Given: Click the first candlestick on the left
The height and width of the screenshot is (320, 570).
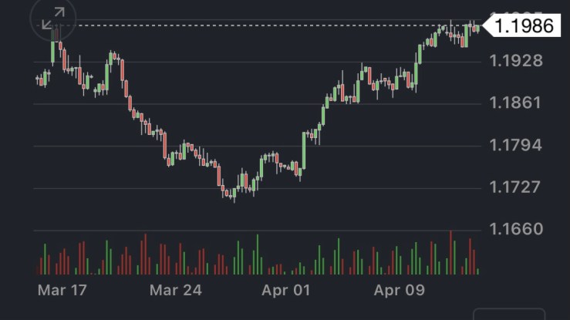Looking at the screenshot, I should (38, 79).
